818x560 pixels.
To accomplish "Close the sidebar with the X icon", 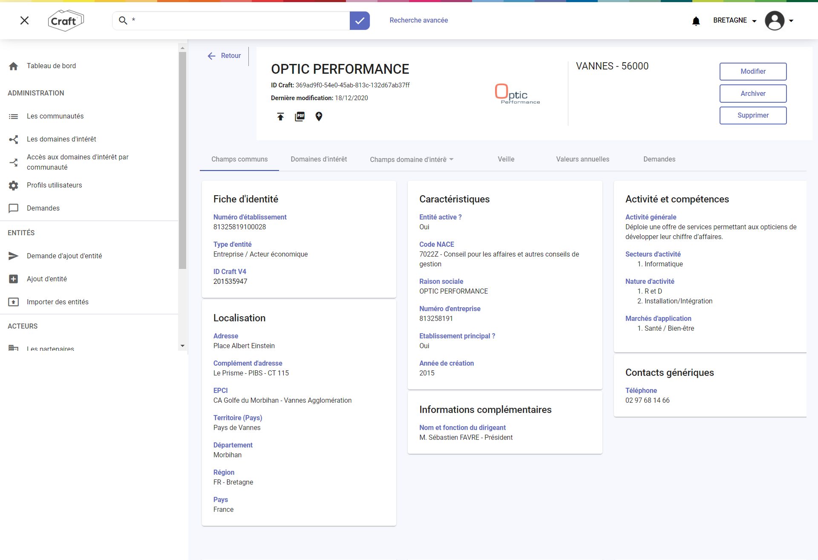I will tap(25, 20).
